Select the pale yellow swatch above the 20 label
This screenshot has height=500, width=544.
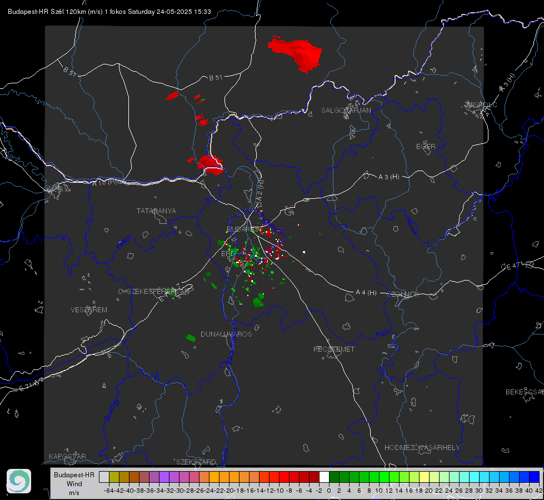(425, 477)
